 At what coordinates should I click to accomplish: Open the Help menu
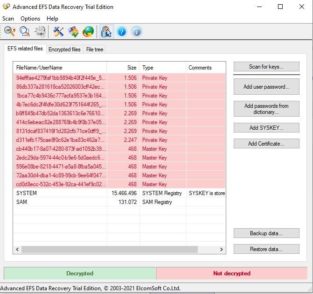pyautogui.click(x=52, y=19)
